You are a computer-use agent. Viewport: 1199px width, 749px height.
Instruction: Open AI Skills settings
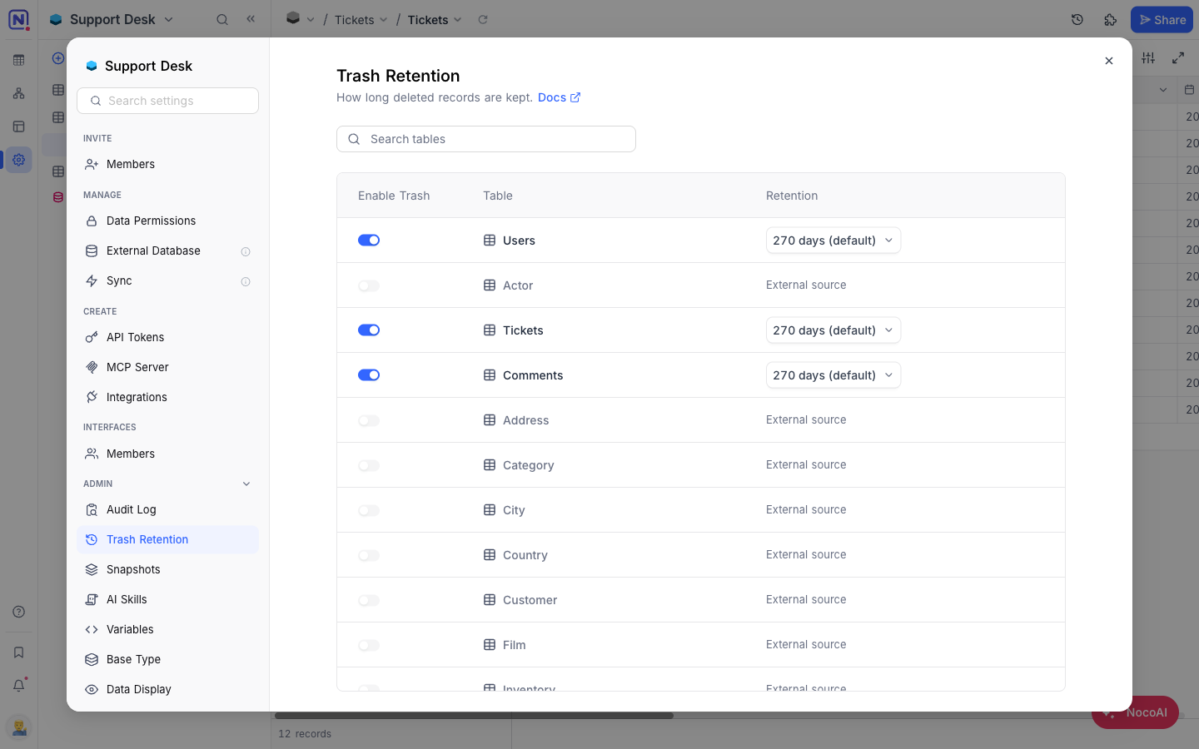point(167,599)
